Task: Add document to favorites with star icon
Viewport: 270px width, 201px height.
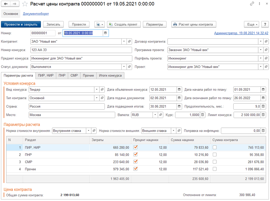Action: [25, 4]
